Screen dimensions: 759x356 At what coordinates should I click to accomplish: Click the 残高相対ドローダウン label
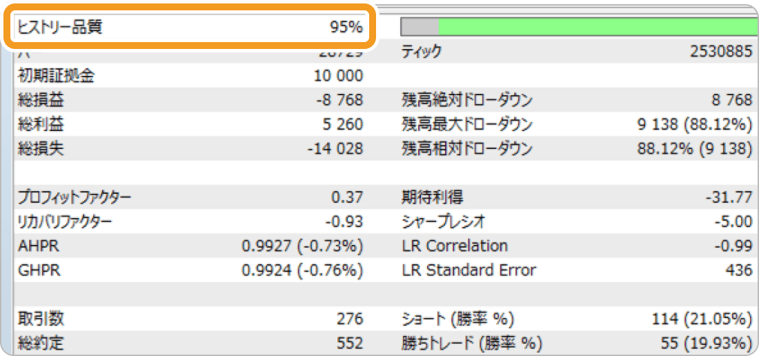point(467,149)
